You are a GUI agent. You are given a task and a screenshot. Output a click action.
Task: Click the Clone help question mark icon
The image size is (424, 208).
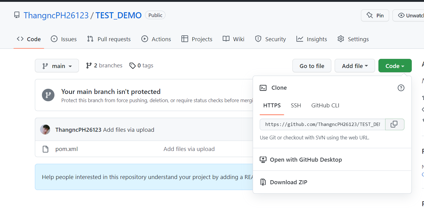click(x=401, y=88)
